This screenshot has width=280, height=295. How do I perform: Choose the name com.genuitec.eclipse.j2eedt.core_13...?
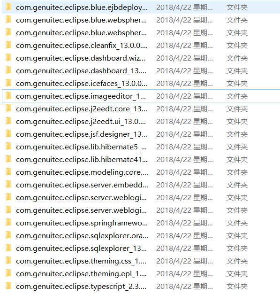pos(82,109)
